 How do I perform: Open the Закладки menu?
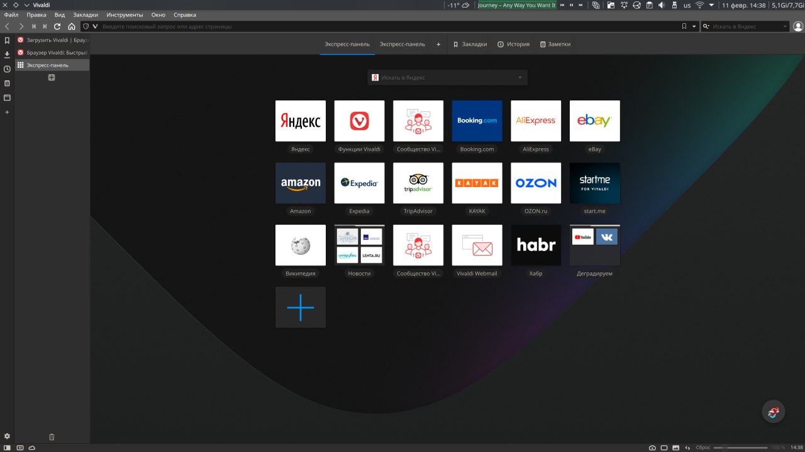86,14
